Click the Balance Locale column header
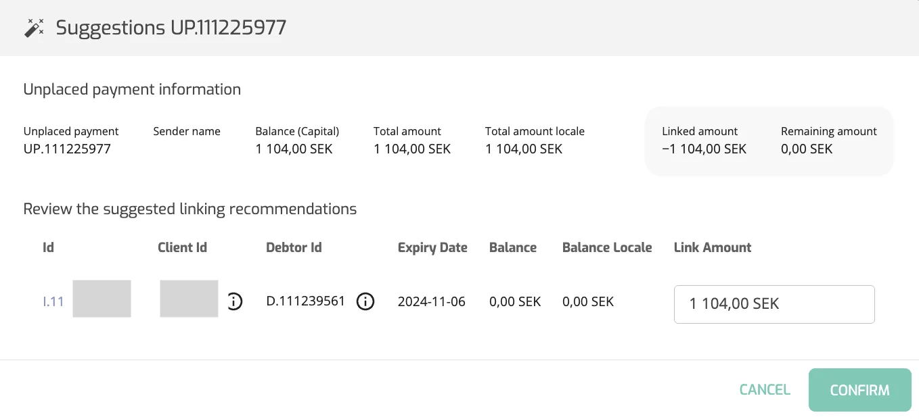Screen dimensions: 919x419 coord(607,247)
